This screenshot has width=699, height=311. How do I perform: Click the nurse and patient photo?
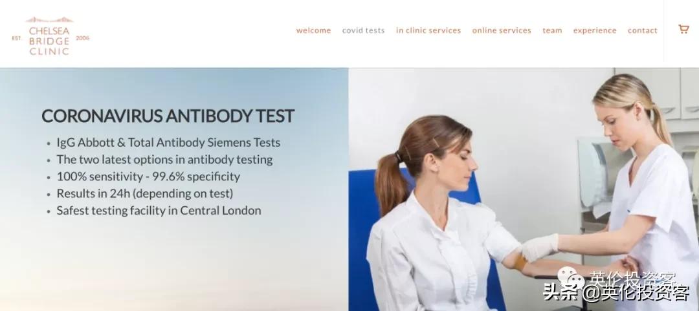[524, 189]
